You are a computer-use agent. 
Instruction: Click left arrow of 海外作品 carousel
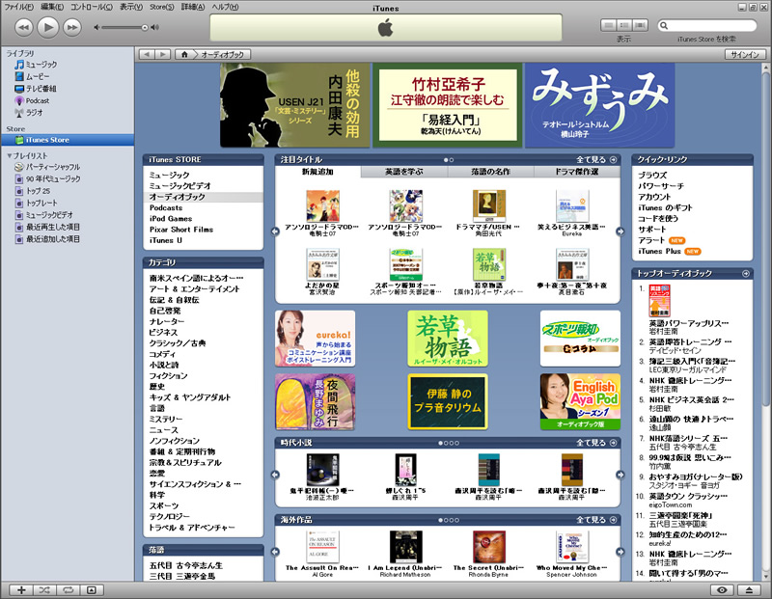click(x=275, y=552)
